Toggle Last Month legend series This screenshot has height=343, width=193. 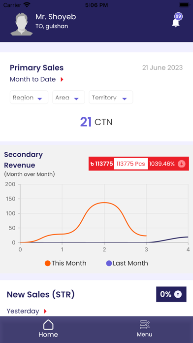coord(127,263)
